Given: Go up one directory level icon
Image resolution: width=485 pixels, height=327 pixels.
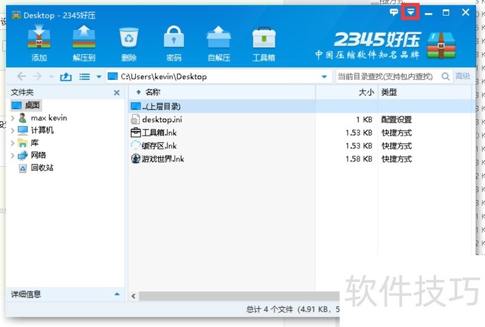Looking at the screenshot, I should (65, 76).
